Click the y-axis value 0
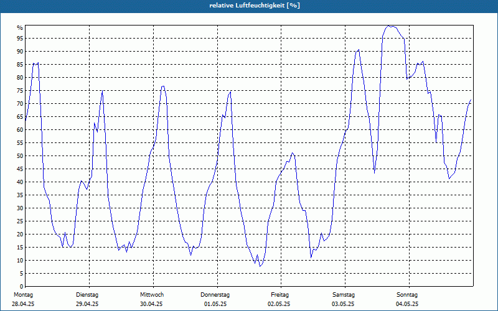The image size is (498, 311). click(21, 287)
